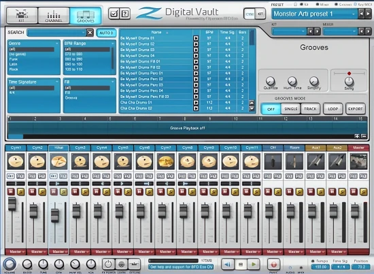
Task: Expand the Genre filter header
Action: [x=33, y=44]
